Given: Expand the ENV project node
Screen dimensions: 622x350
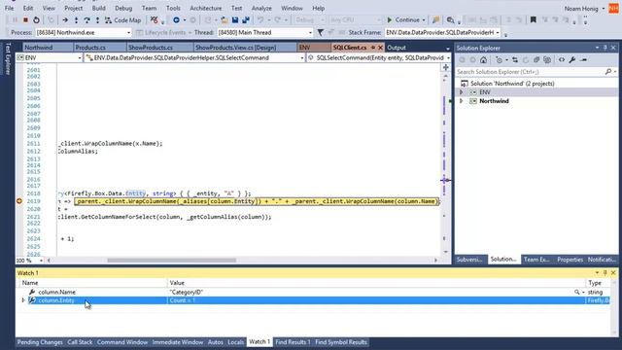Looking at the screenshot, I should click(461, 92).
